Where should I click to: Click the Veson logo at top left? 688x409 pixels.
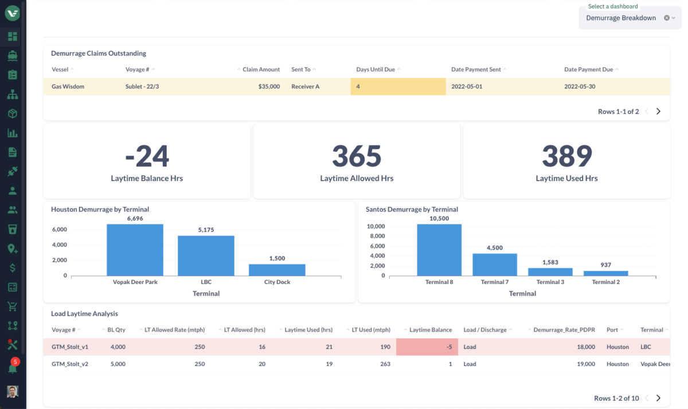pos(12,13)
